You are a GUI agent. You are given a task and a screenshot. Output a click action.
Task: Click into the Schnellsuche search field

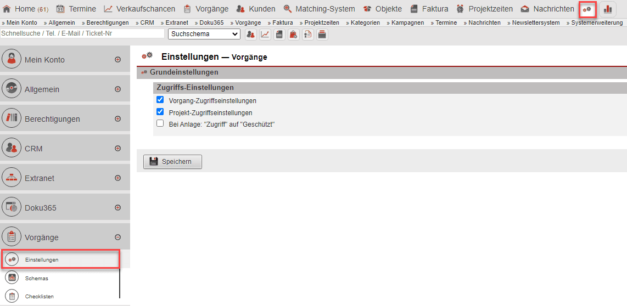tap(82, 33)
